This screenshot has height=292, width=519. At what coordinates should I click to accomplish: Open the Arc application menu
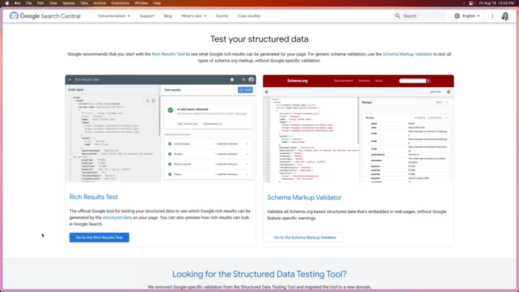click(17, 3)
